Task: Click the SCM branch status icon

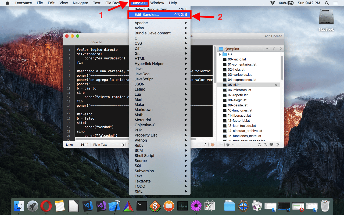Action: (x=278, y=145)
